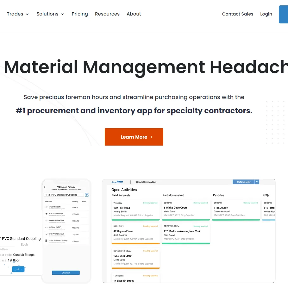Image resolution: width=288 pixels, height=288 pixels.
Task: Click the Field Requests column heading
Action: click(x=121, y=195)
